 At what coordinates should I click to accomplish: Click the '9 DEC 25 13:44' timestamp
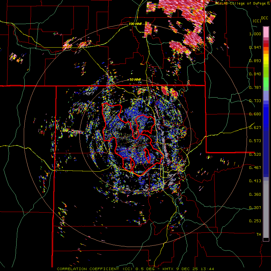tap(195, 269)
